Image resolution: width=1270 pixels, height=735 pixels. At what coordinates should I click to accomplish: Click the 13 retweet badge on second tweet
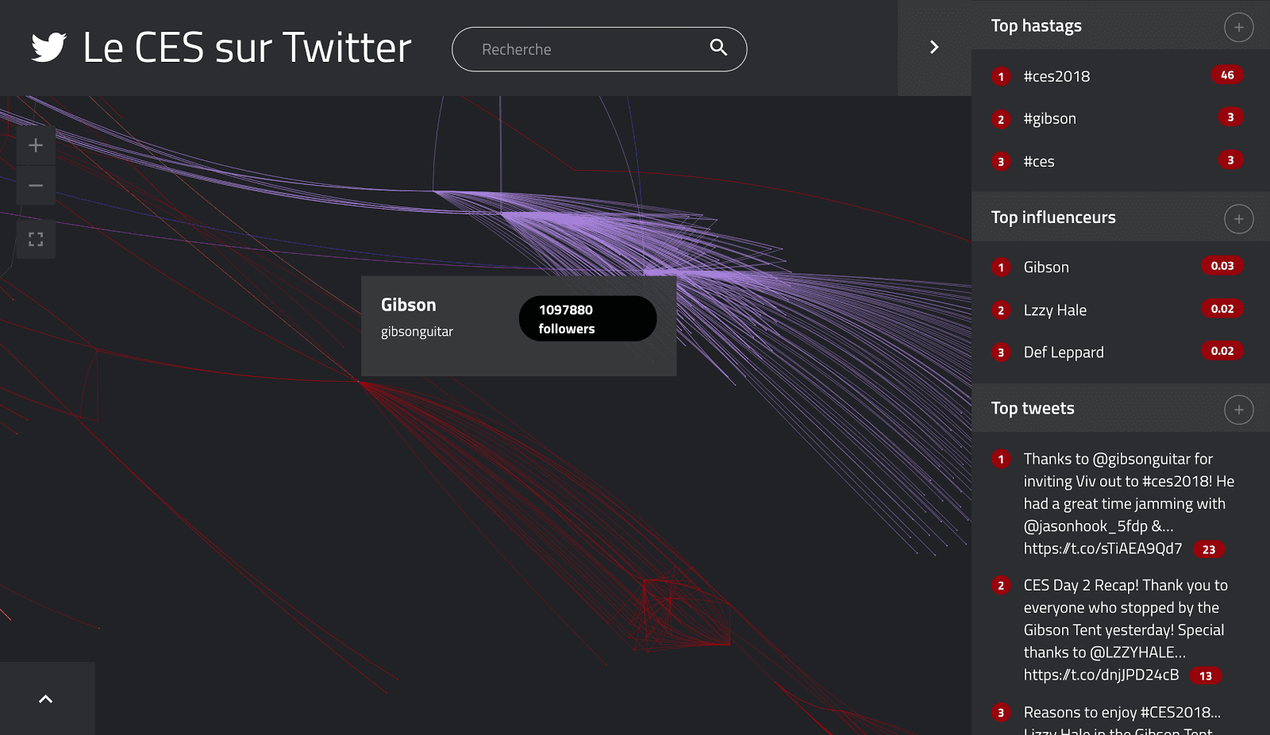pos(1206,676)
